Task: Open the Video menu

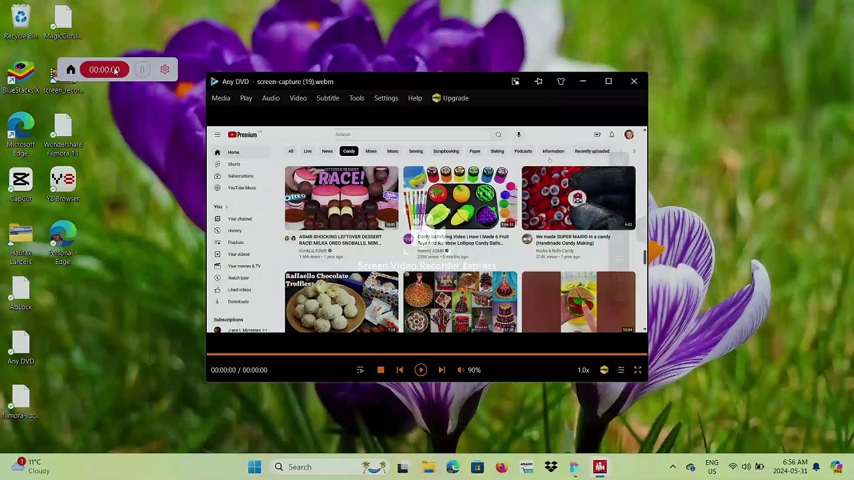Action: click(298, 98)
